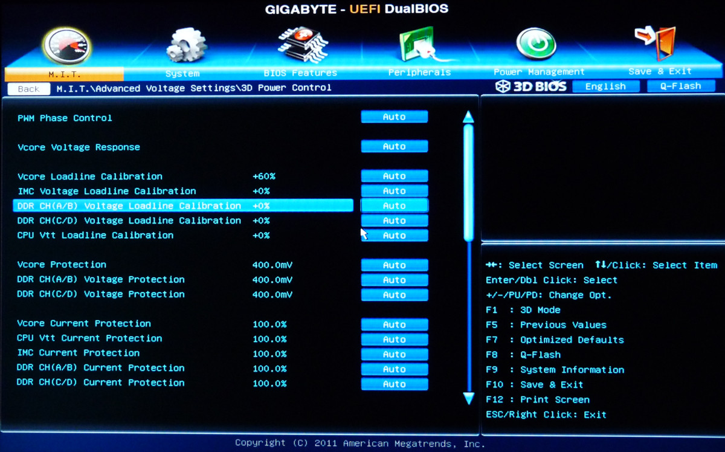Switch to the BIOS Features tab label
725x452 pixels.
(x=301, y=73)
